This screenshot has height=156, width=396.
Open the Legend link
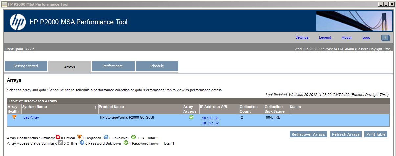[325, 38]
